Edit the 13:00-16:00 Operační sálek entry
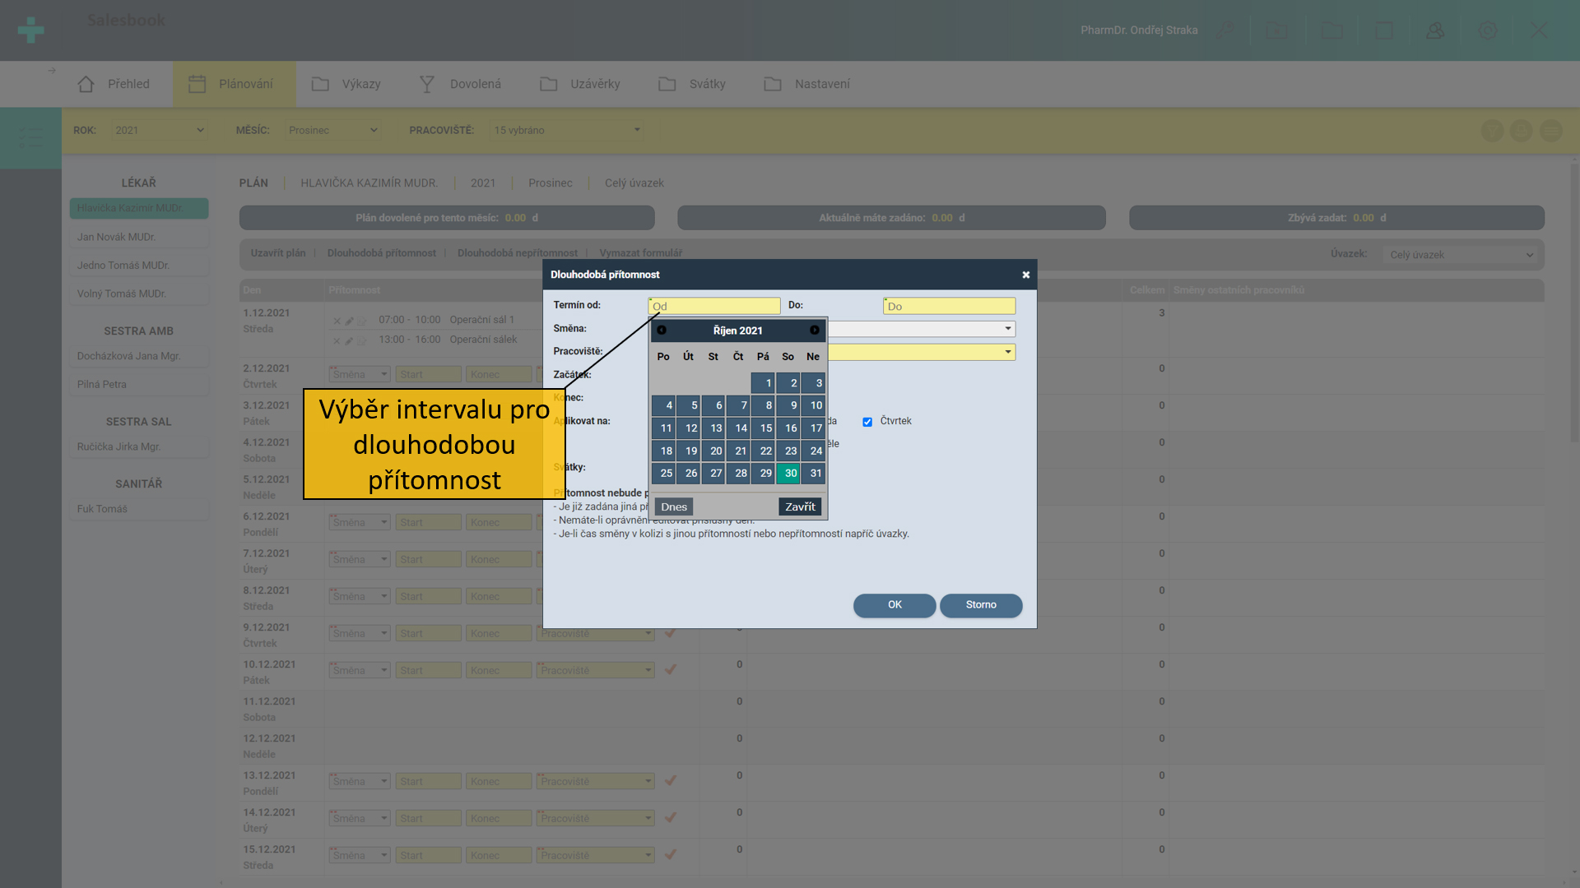 349,340
